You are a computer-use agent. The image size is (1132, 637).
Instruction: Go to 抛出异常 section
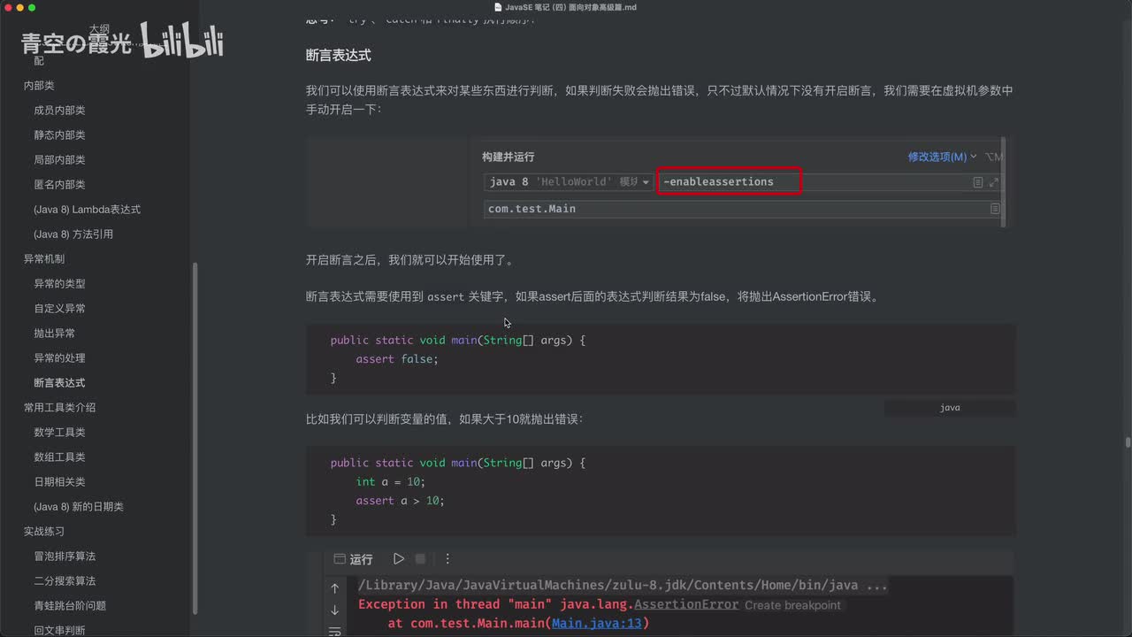click(55, 334)
